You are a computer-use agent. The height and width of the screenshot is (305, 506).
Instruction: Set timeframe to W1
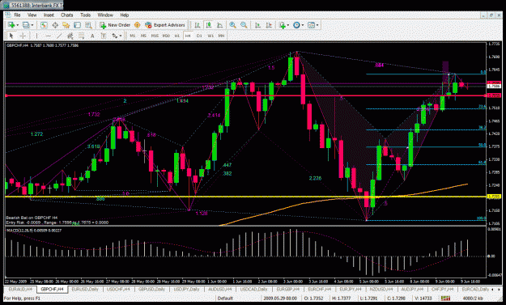click(210, 36)
